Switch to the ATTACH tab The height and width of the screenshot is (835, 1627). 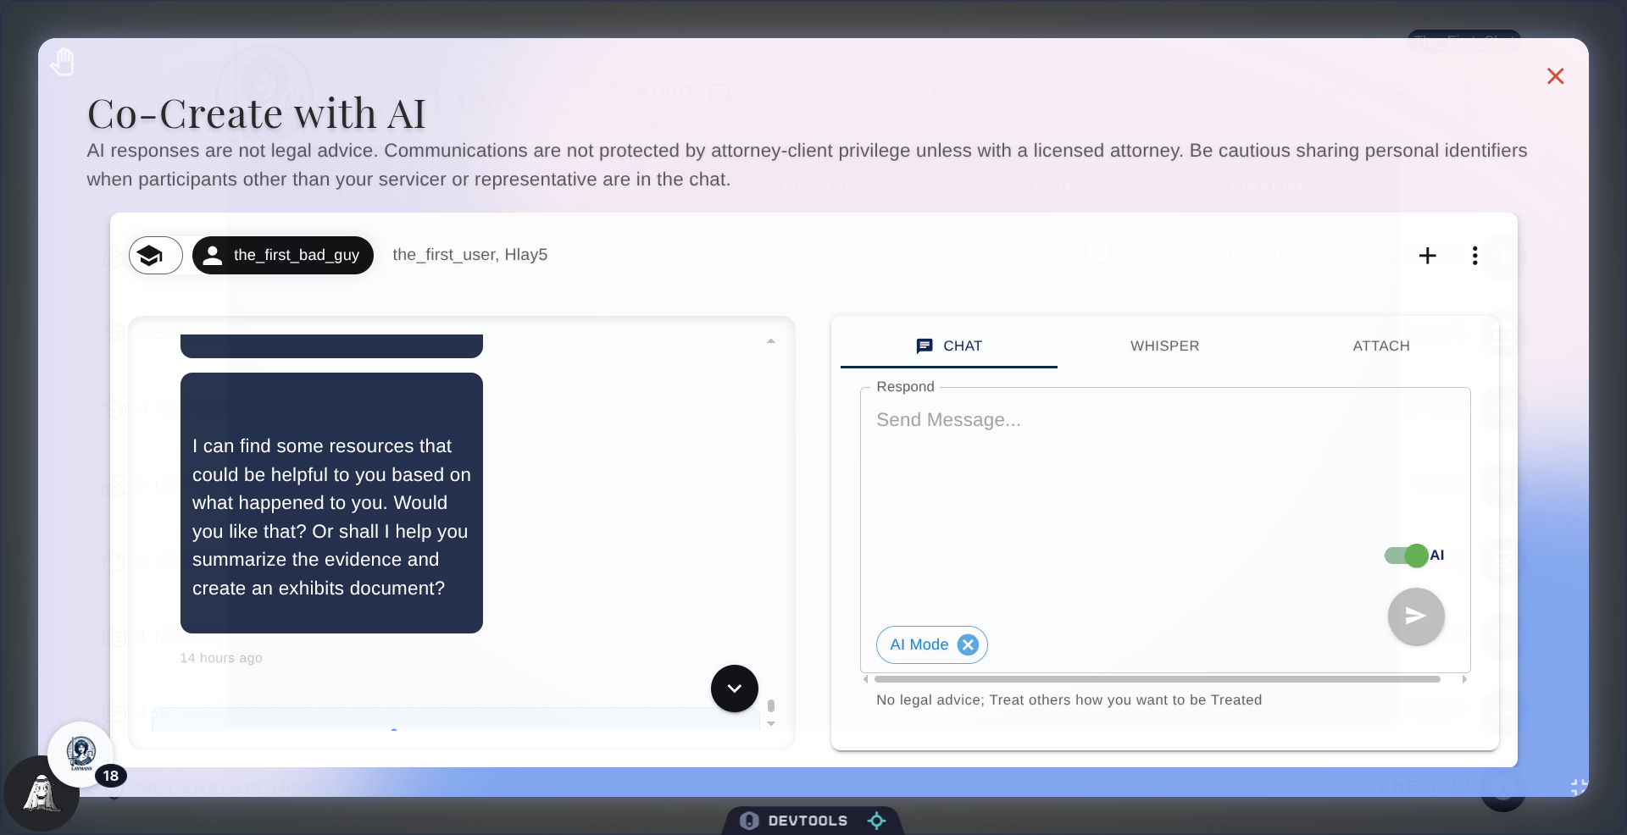[1381, 346]
